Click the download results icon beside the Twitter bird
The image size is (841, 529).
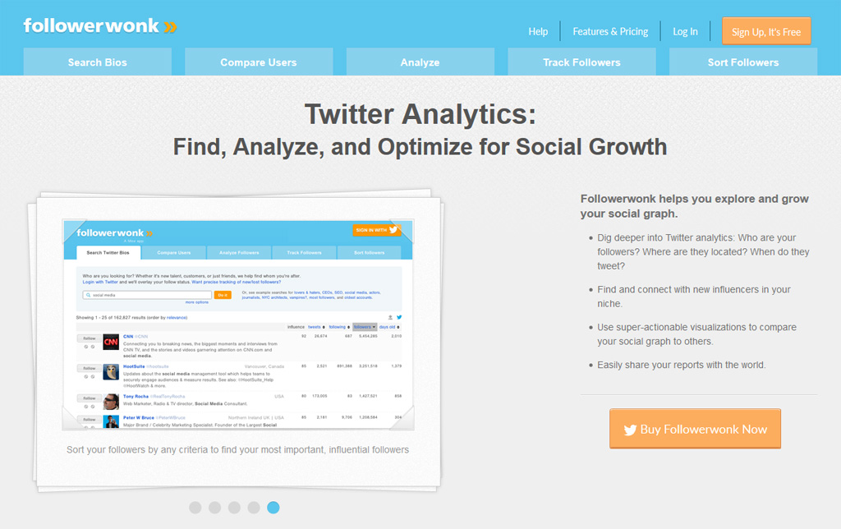point(390,316)
